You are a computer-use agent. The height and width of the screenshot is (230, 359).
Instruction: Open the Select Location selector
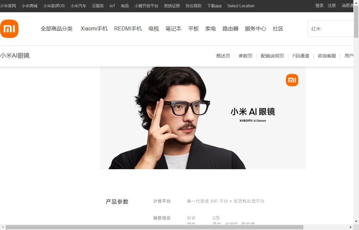(x=241, y=6)
